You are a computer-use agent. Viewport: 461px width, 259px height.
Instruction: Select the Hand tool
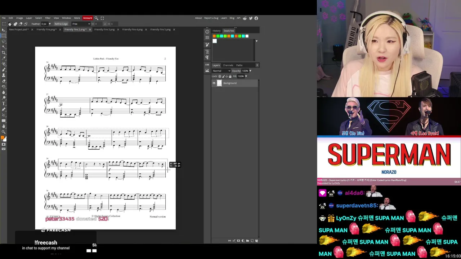(x=4, y=126)
